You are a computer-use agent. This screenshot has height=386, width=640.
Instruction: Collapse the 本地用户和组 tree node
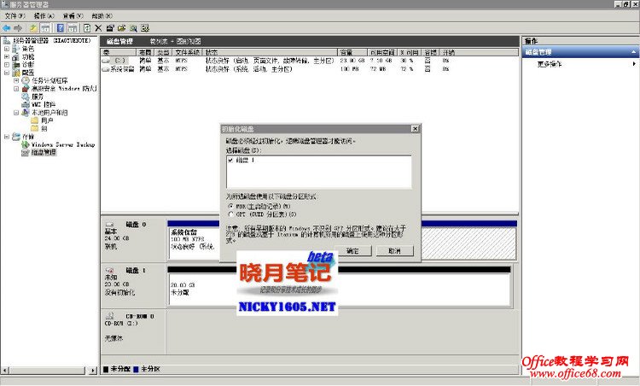[16, 113]
